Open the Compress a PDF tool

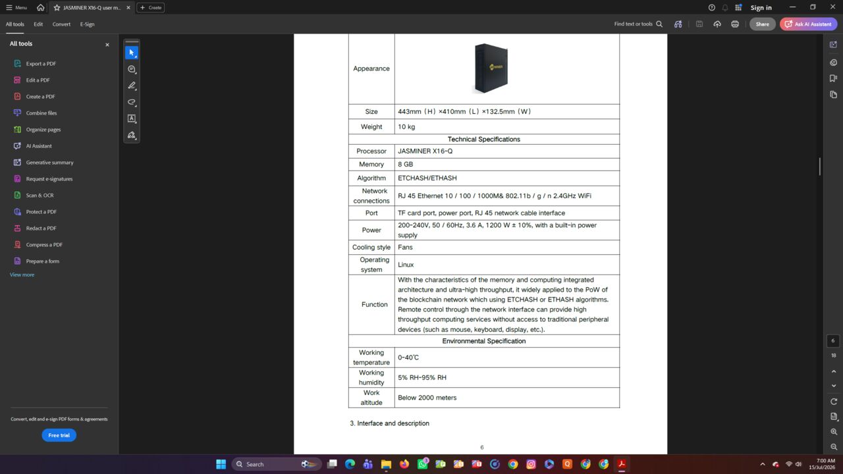pyautogui.click(x=44, y=245)
